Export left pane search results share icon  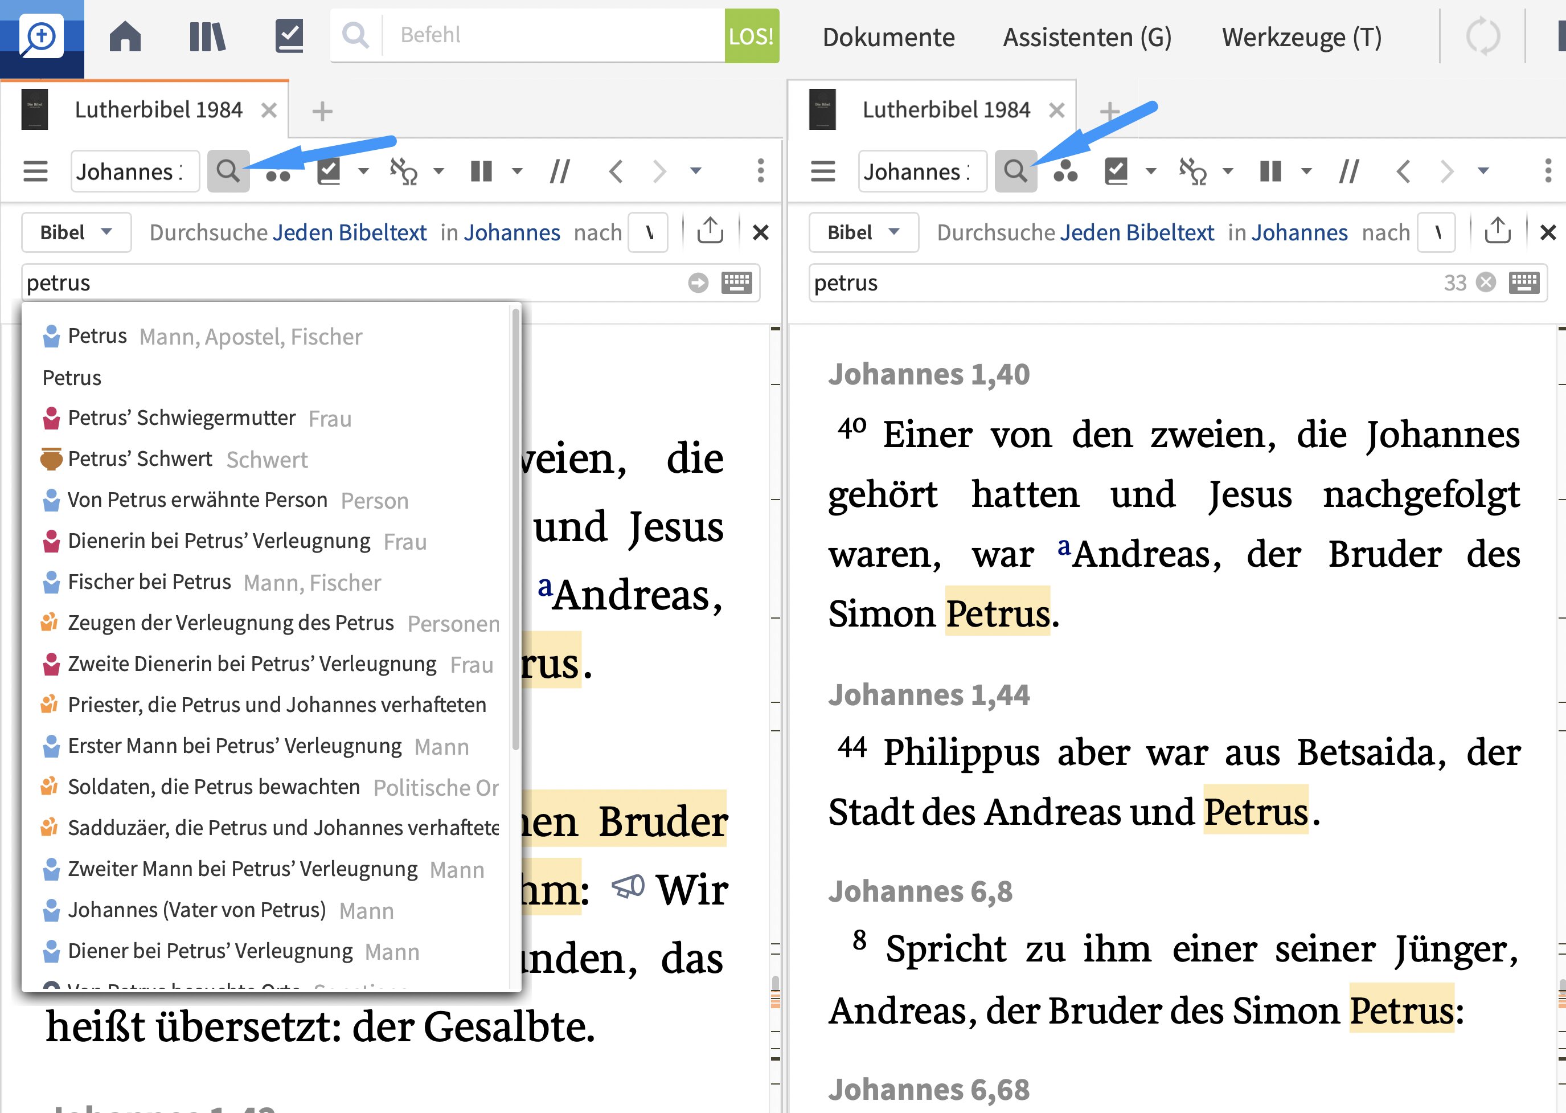point(710,231)
